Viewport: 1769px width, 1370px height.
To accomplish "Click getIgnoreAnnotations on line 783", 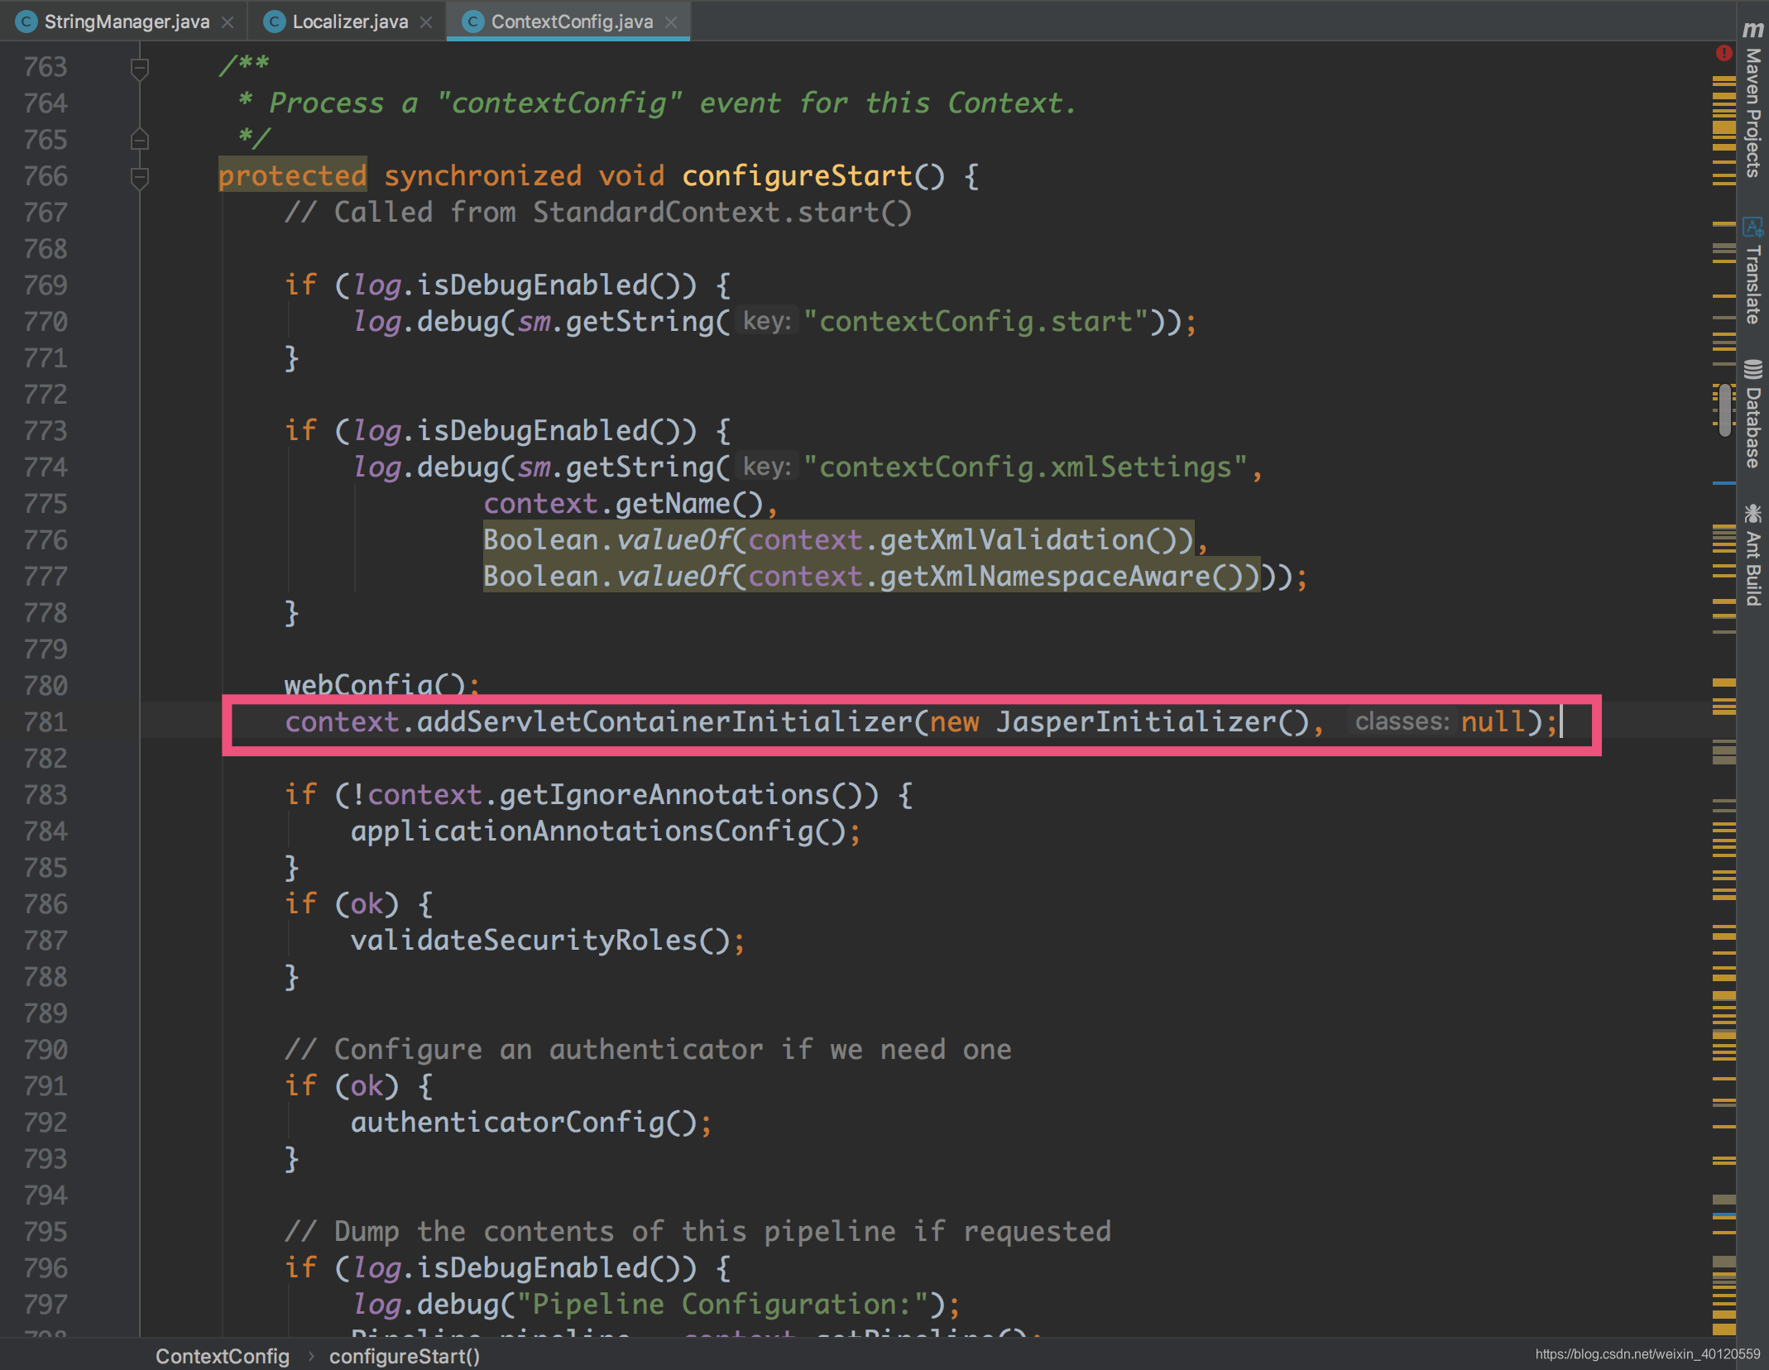I will point(664,794).
